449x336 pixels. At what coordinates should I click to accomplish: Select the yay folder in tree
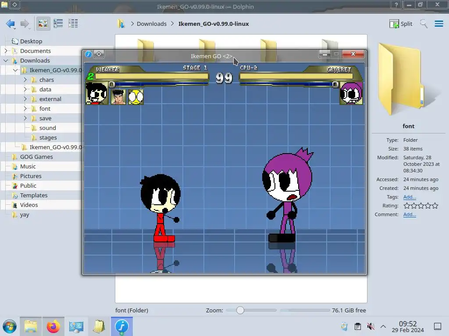coord(25,214)
